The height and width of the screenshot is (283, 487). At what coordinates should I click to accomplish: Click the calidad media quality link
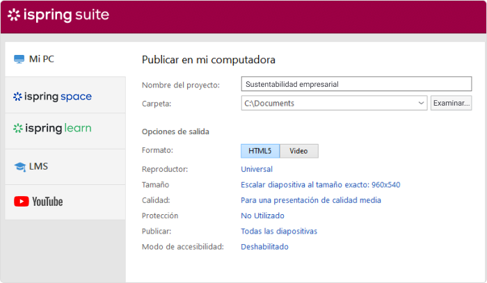point(310,200)
